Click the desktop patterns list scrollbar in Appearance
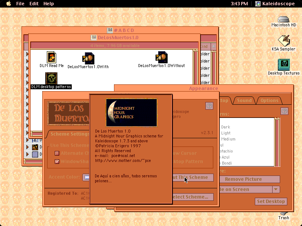Screen dimensions: 302x226 [277, 142]
